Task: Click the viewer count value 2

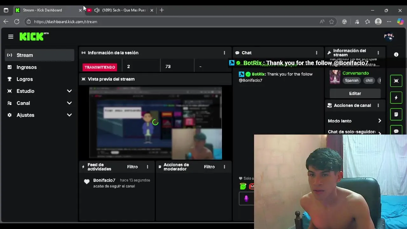Action: (x=128, y=66)
